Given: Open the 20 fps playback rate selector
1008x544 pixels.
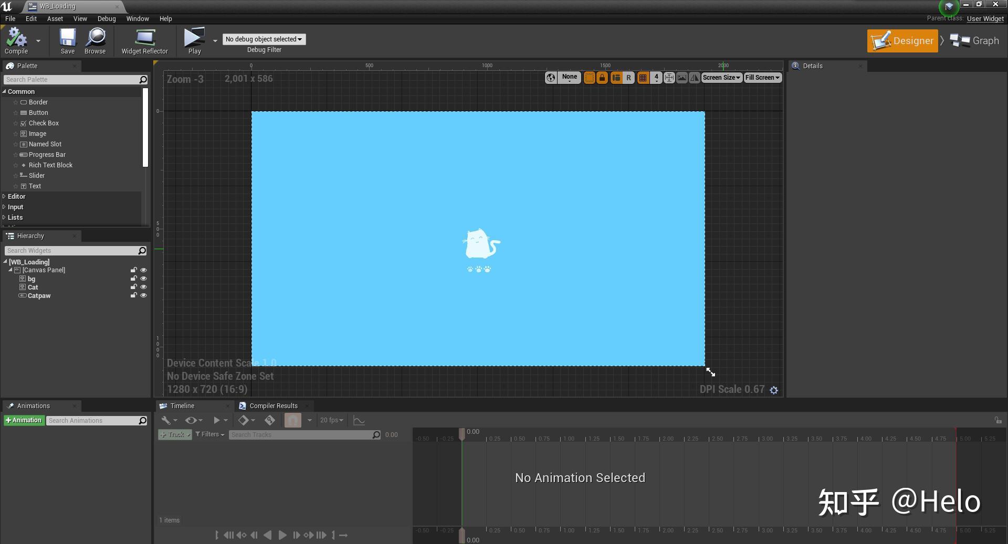Looking at the screenshot, I should (x=331, y=420).
